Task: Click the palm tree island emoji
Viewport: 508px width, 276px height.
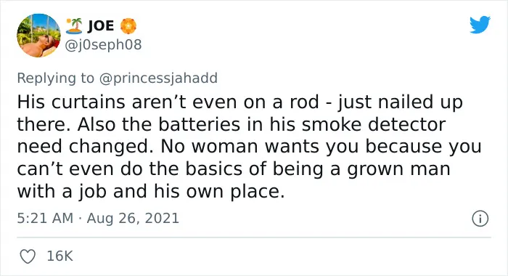Action: click(74, 26)
